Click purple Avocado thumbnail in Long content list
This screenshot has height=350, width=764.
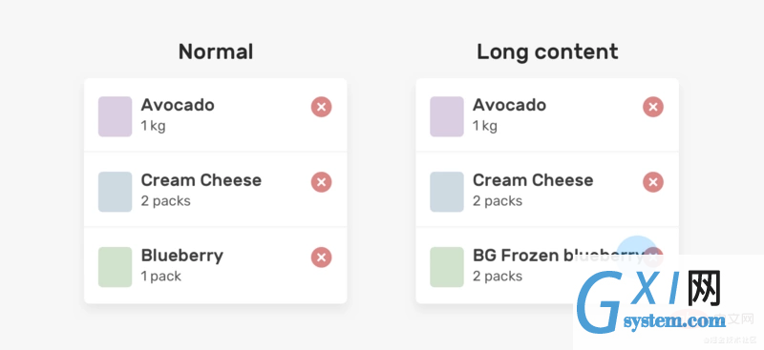pyautogui.click(x=447, y=116)
